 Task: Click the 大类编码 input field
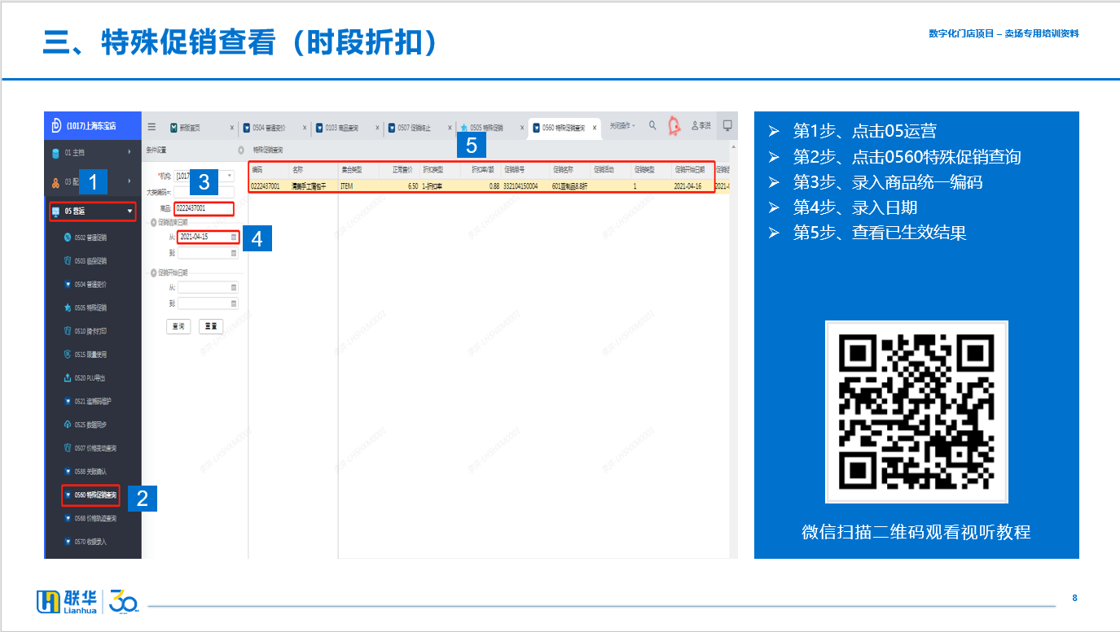point(206,192)
